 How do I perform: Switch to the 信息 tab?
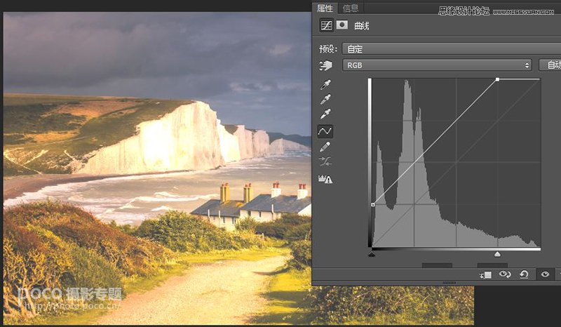point(351,8)
